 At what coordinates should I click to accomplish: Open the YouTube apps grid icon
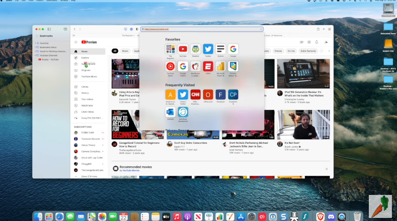[309, 42]
